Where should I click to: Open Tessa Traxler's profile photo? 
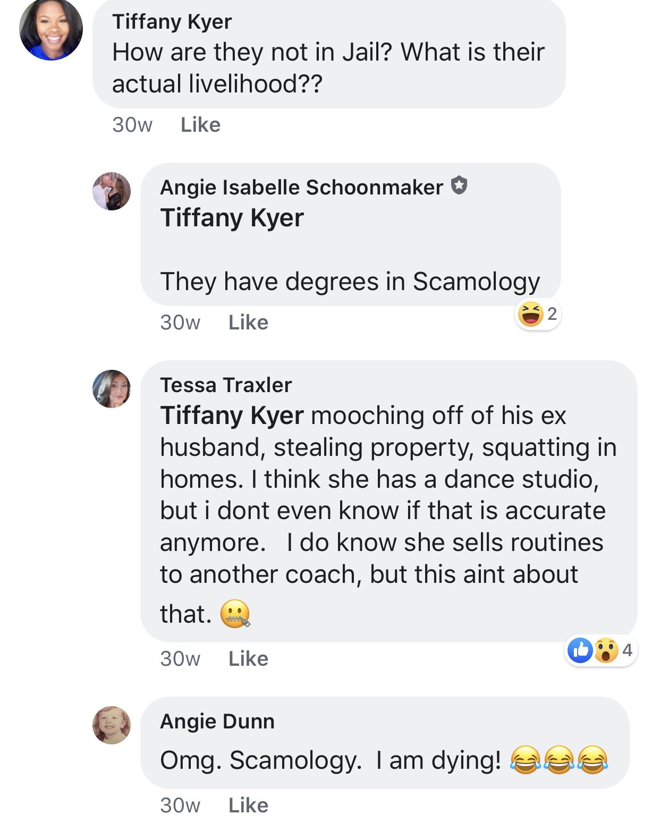[x=112, y=389]
